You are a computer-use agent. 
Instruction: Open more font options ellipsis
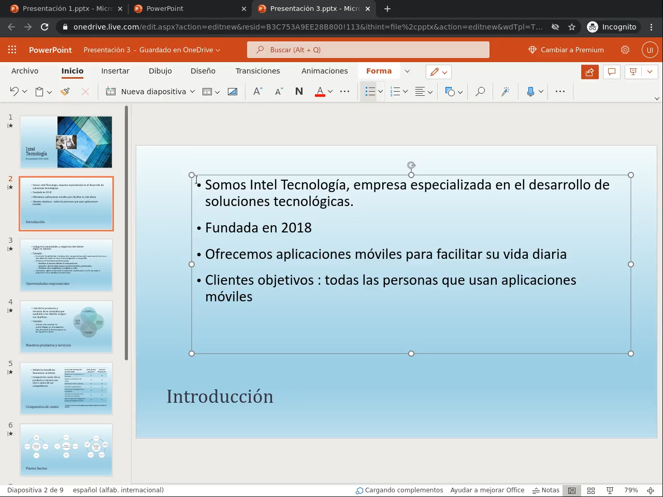[345, 92]
